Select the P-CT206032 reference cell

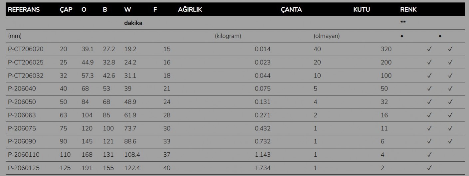click(26, 76)
